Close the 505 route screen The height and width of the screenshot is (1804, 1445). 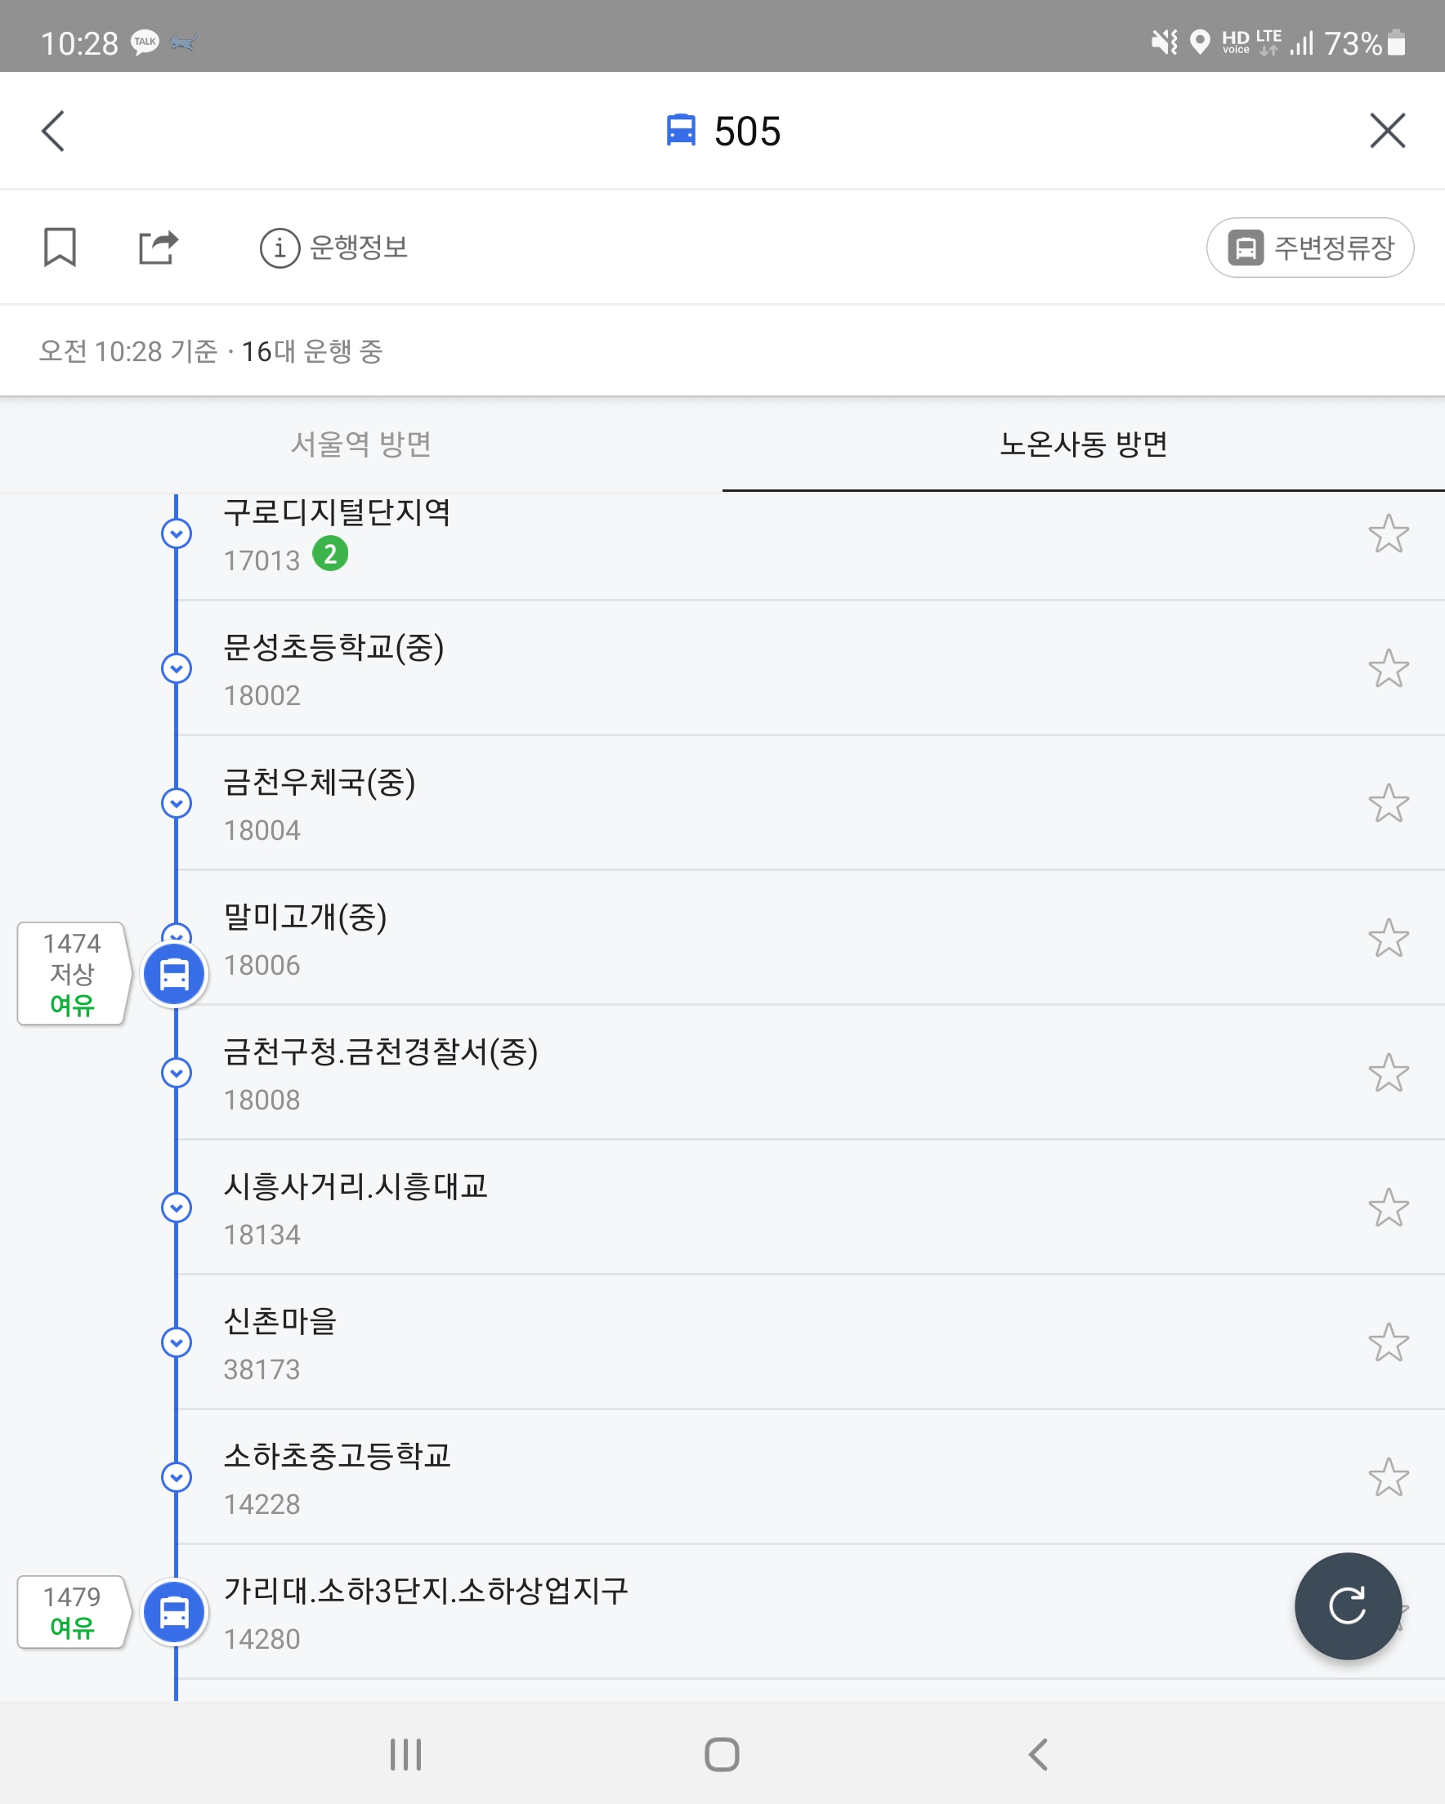pos(1387,132)
